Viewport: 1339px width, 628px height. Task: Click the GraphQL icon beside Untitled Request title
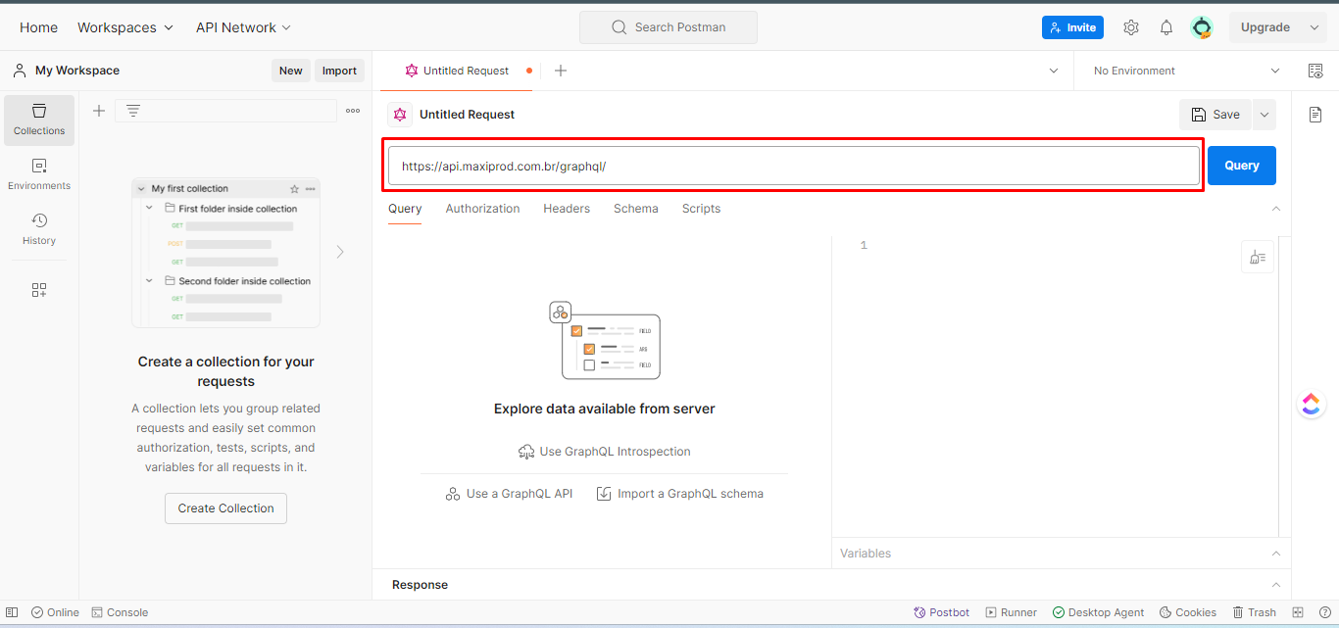(399, 115)
